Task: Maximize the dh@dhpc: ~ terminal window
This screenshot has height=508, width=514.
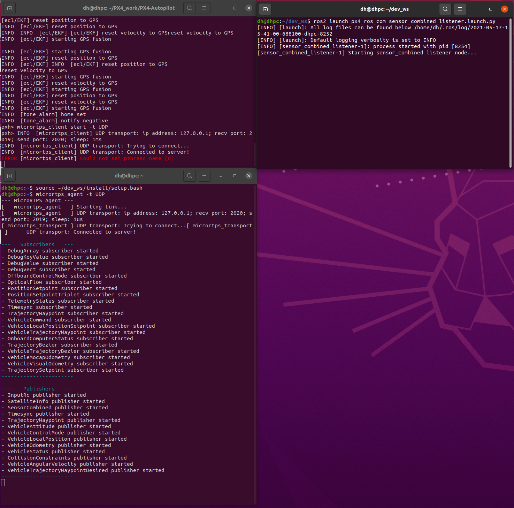Action: (x=235, y=176)
